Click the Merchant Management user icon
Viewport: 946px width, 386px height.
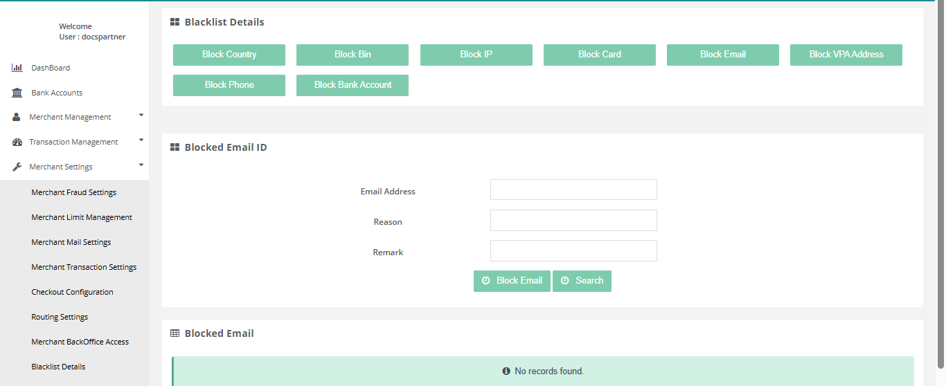[17, 118]
